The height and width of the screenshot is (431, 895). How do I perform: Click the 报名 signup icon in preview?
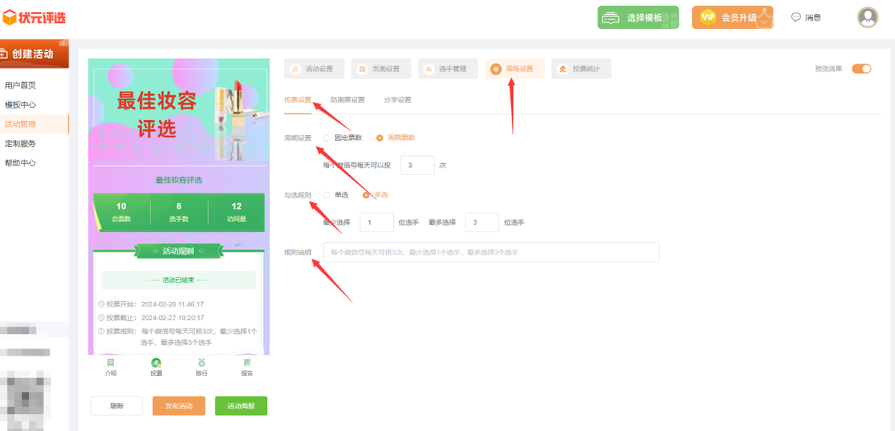247,363
